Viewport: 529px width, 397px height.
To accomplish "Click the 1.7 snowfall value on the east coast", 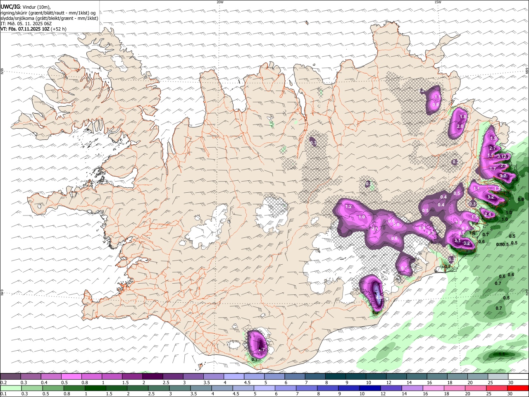I will (x=493, y=169).
